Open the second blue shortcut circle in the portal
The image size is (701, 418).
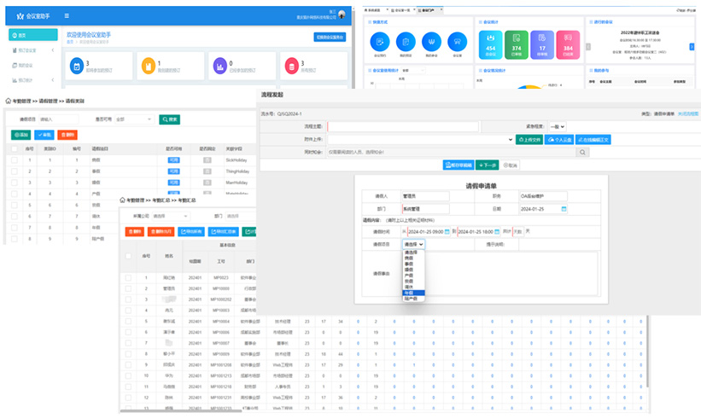[406, 42]
